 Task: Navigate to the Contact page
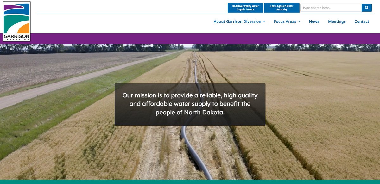click(362, 21)
